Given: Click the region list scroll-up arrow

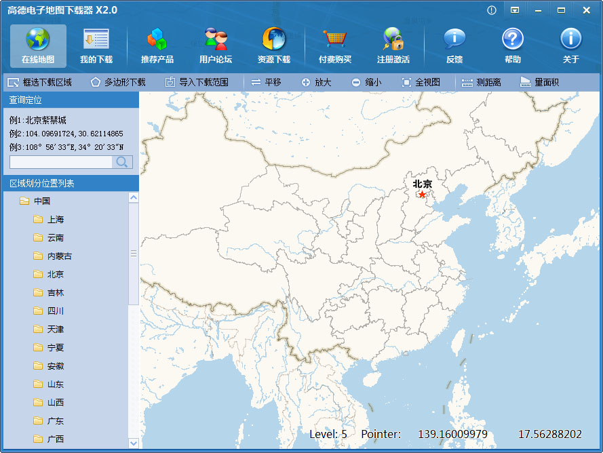Looking at the screenshot, I should click(x=134, y=197).
